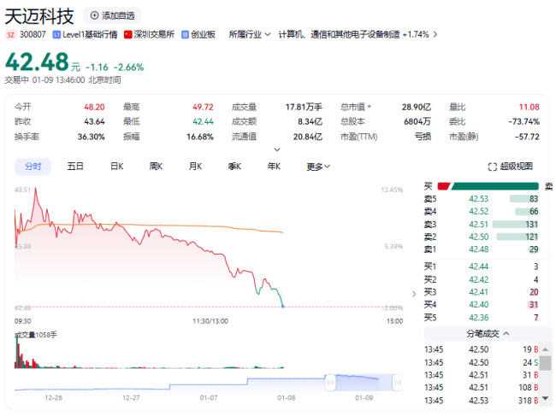Click the 深圳交易所 flag icon
556x416 pixels.
[128, 35]
